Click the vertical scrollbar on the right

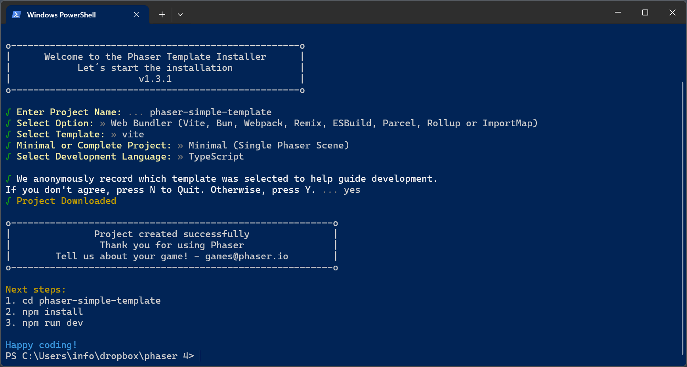(x=683, y=218)
